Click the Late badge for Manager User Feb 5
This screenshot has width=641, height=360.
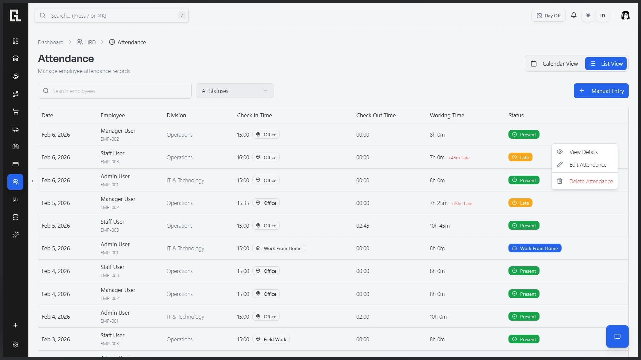520,203
